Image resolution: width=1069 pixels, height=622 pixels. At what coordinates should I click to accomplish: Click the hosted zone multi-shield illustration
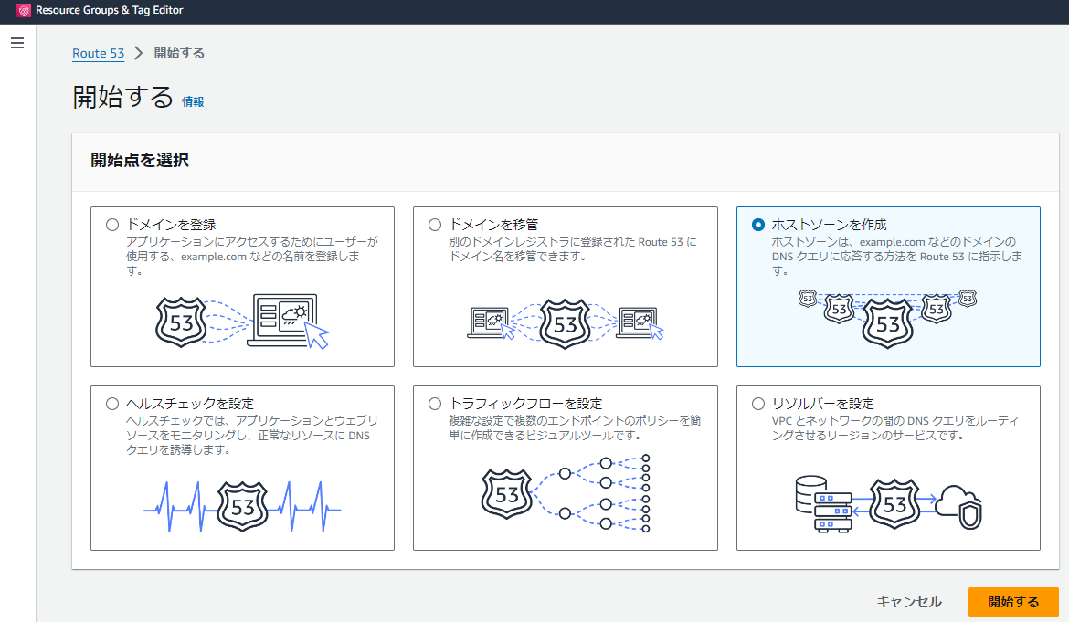[x=888, y=318]
